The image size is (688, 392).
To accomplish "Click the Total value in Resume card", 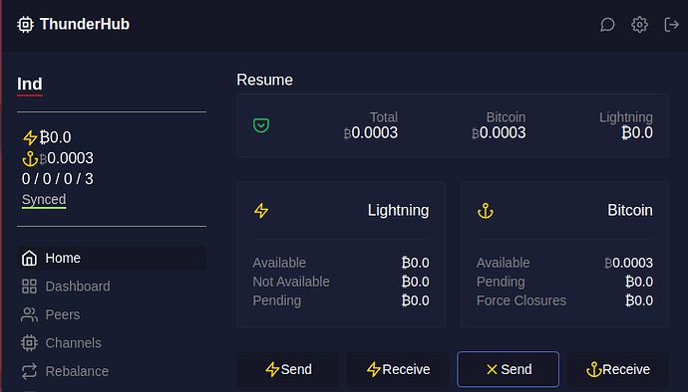I will (x=370, y=132).
